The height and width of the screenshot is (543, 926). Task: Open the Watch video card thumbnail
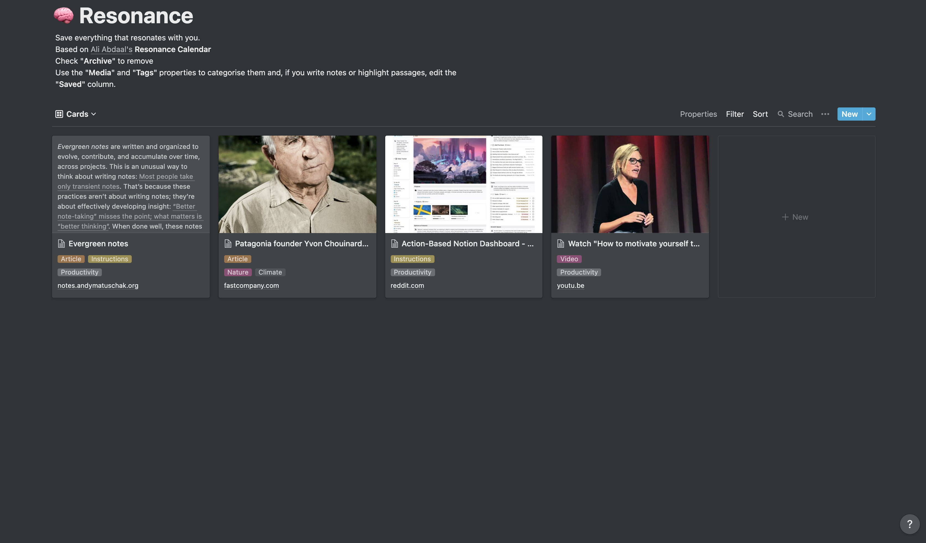tap(630, 184)
